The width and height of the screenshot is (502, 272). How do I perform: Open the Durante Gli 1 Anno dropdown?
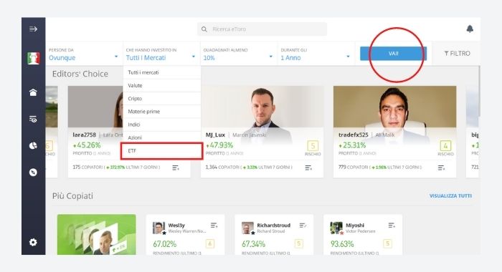pos(316,54)
